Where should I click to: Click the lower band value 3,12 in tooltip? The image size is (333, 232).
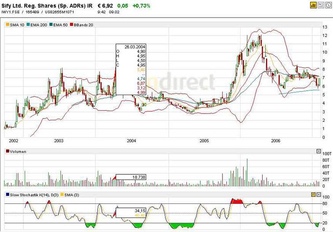(141, 88)
